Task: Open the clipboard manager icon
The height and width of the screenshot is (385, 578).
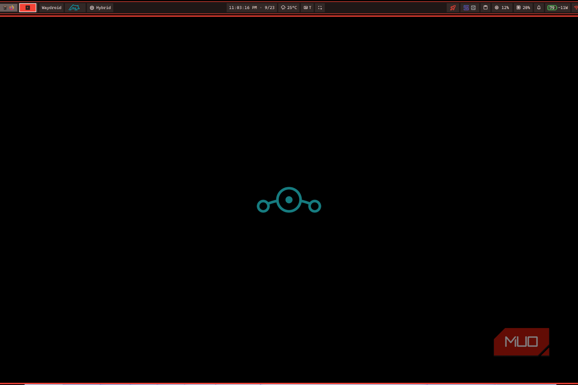Action: [486, 8]
